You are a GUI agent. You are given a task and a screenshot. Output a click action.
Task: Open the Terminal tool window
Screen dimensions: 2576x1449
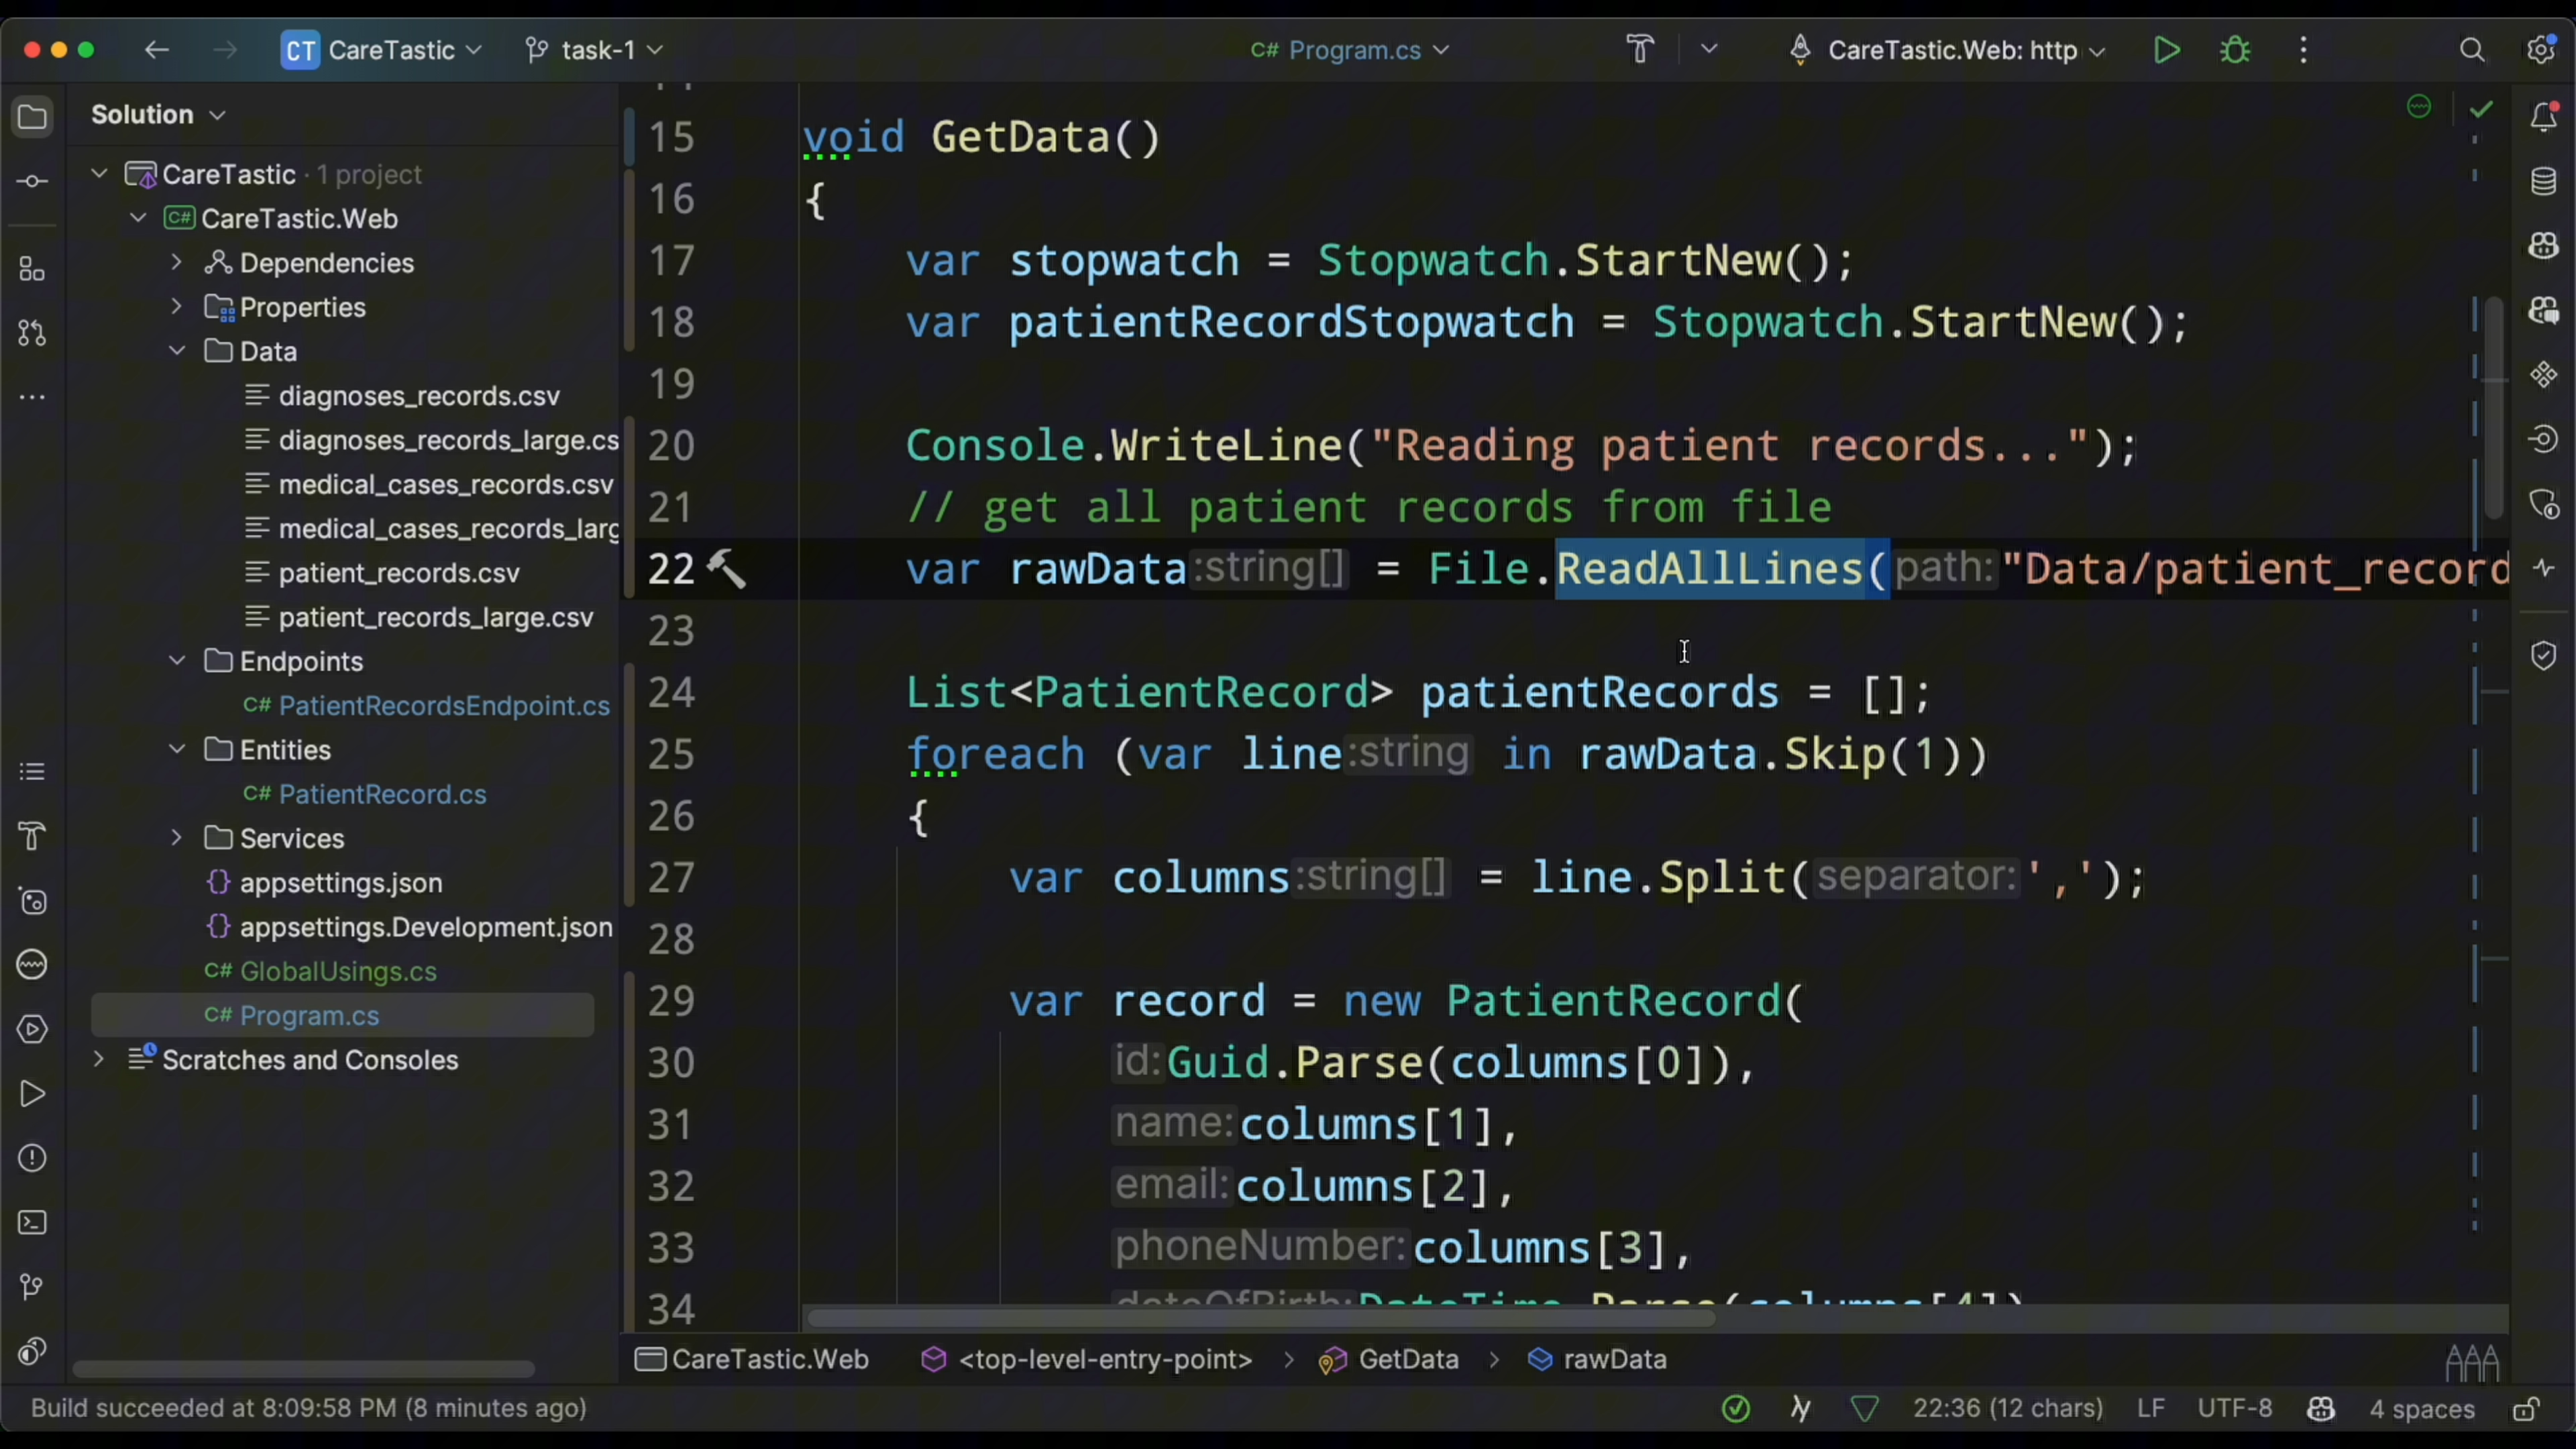point(32,1223)
